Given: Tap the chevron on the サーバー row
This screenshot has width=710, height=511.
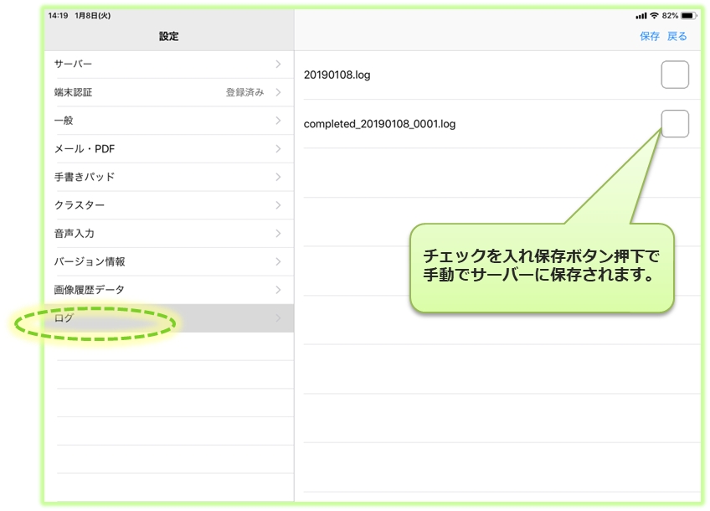Looking at the screenshot, I should pyautogui.click(x=279, y=64).
